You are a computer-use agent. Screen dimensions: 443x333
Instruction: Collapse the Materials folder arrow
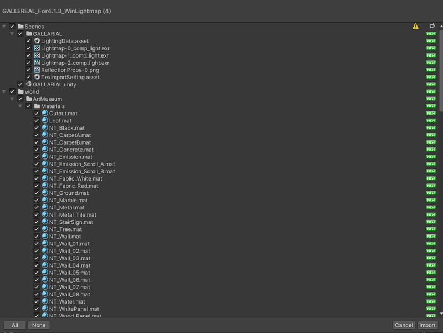[20, 106]
